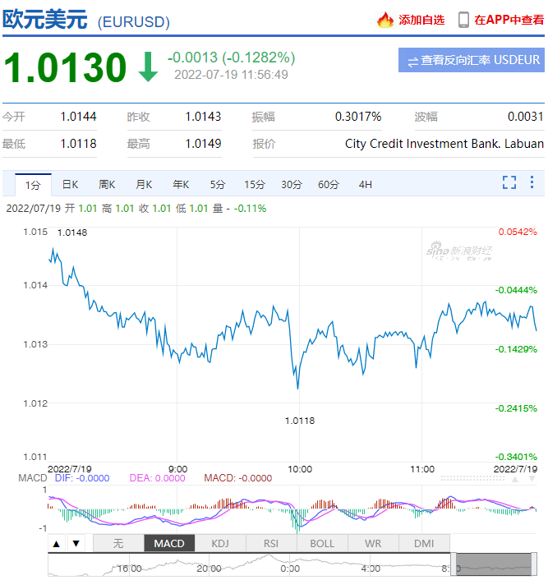Switch chart to 60分 tab
This screenshot has height=580, width=548.
(328, 184)
